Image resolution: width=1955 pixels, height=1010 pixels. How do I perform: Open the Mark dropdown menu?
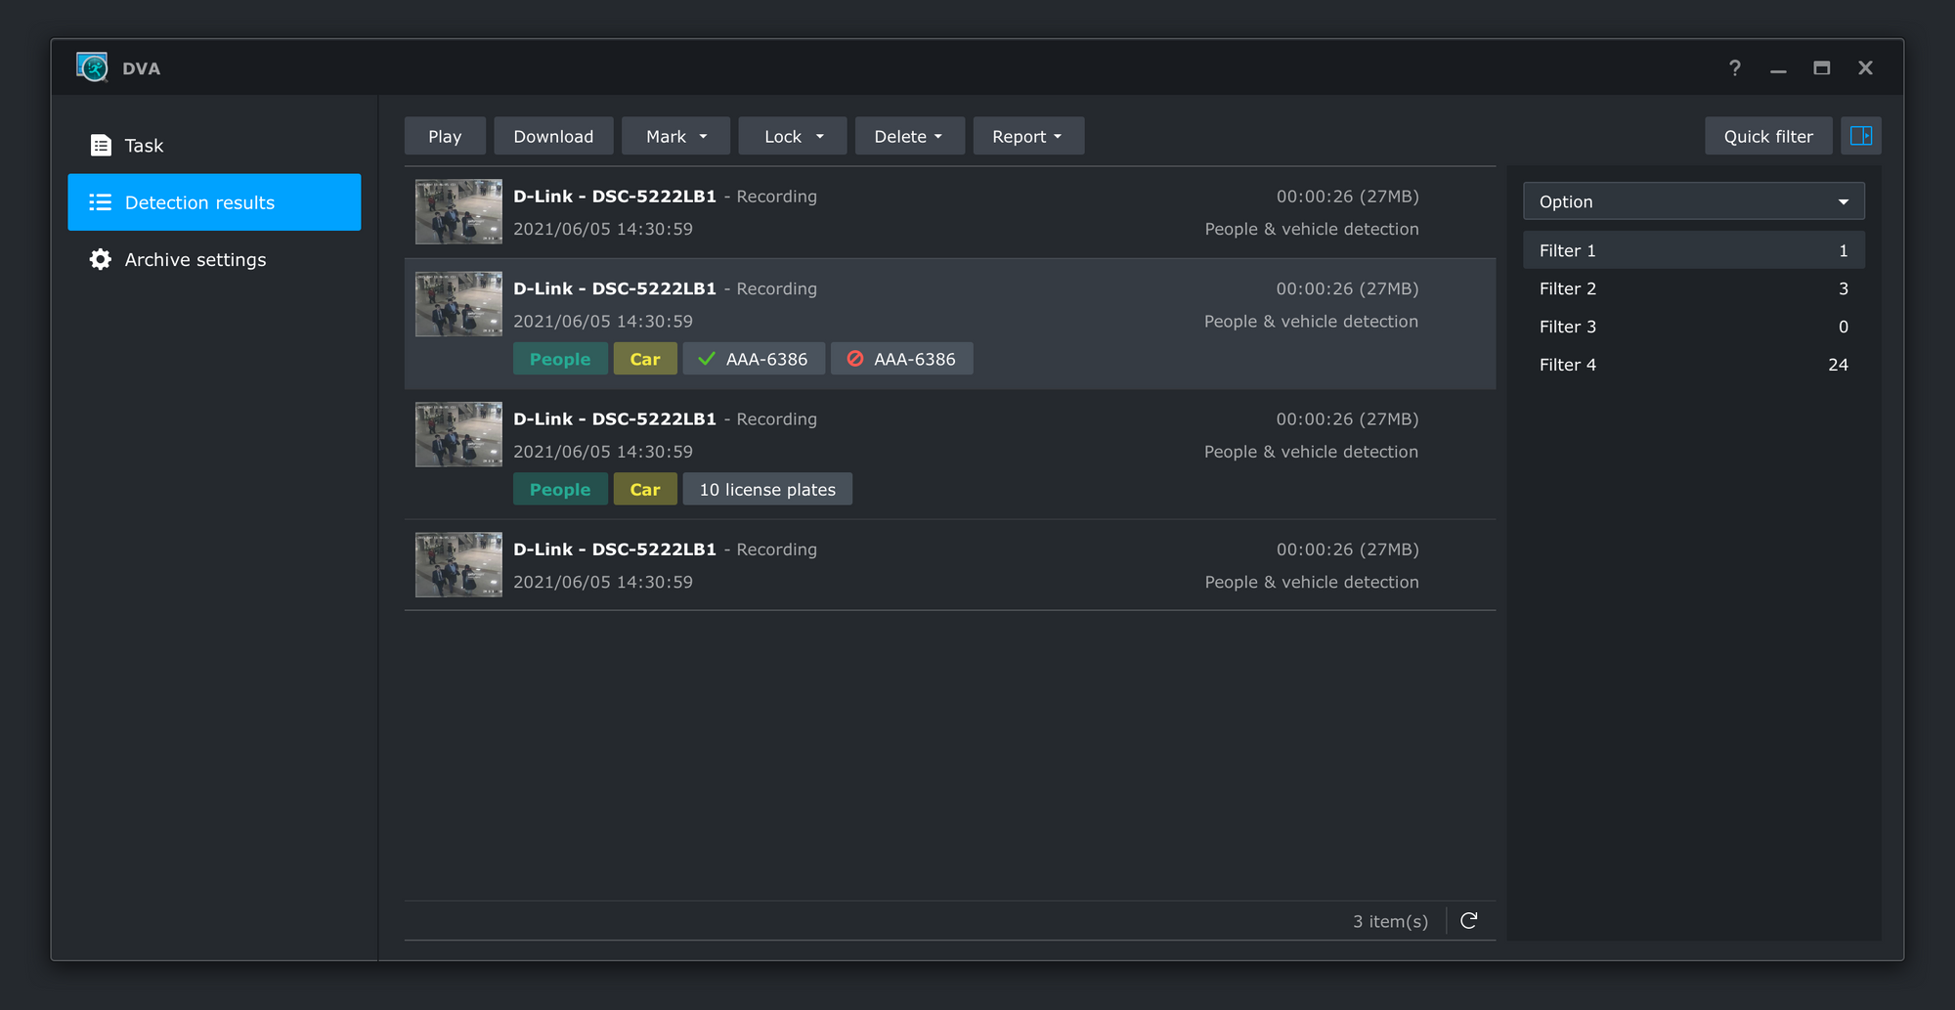pyautogui.click(x=675, y=136)
